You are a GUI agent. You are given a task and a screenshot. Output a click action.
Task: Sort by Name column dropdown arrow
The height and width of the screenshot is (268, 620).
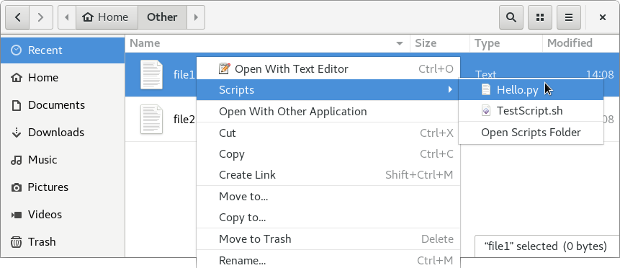400,43
